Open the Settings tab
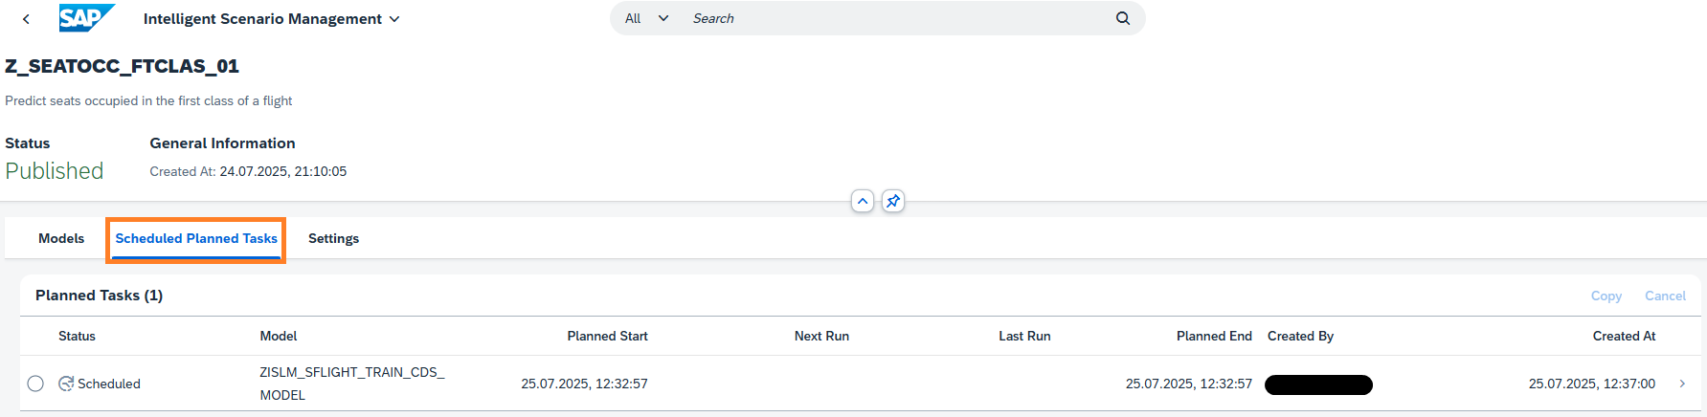 [x=333, y=238]
